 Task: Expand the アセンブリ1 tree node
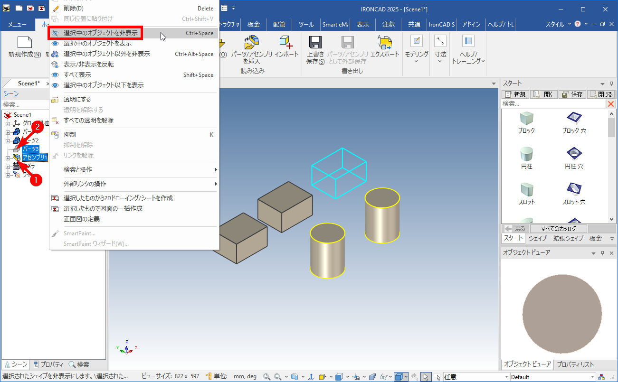8,158
